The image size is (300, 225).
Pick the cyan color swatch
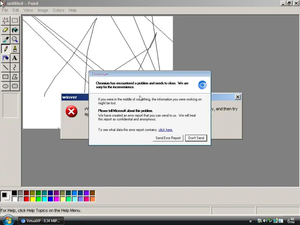(x=45, y=199)
